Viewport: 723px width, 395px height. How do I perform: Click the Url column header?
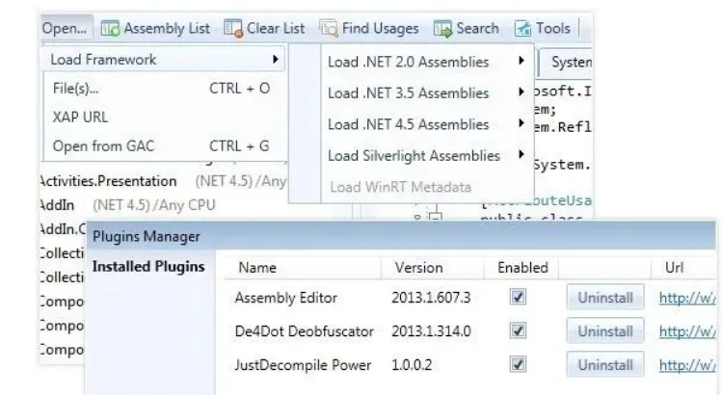tap(674, 268)
